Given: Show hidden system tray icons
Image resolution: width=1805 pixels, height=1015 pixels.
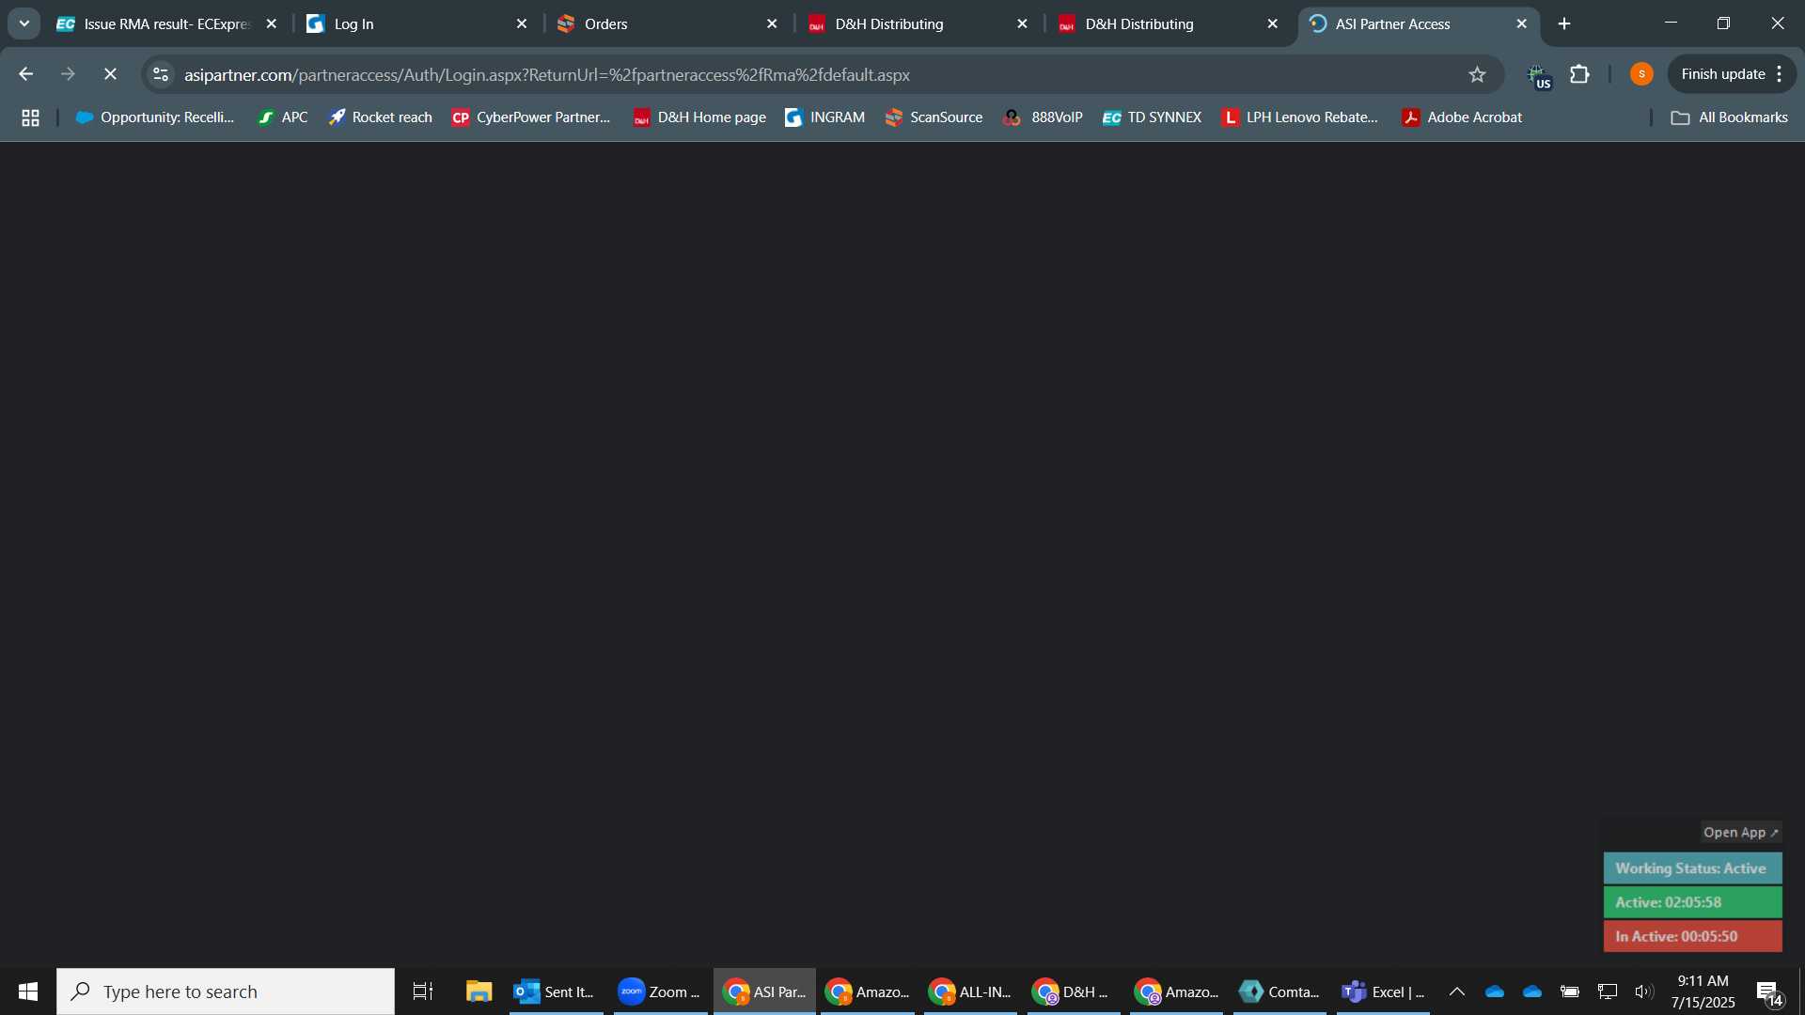Looking at the screenshot, I should (x=1457, y=992).
